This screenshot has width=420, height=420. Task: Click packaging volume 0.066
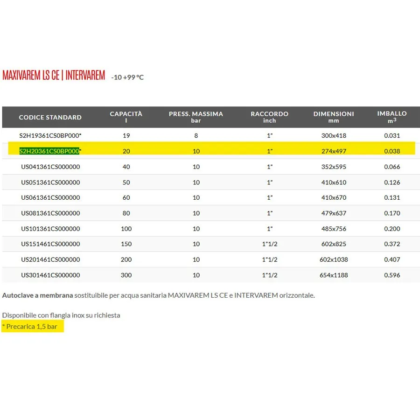point(392,167)
